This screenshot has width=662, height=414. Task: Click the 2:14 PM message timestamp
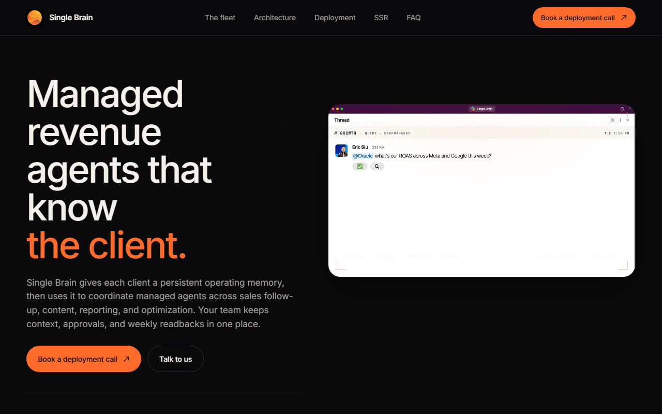378,147
